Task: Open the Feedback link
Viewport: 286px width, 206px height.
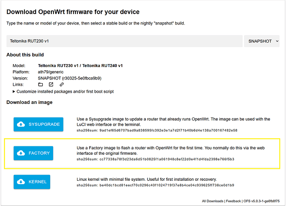Action: click(x=233, y=201)
